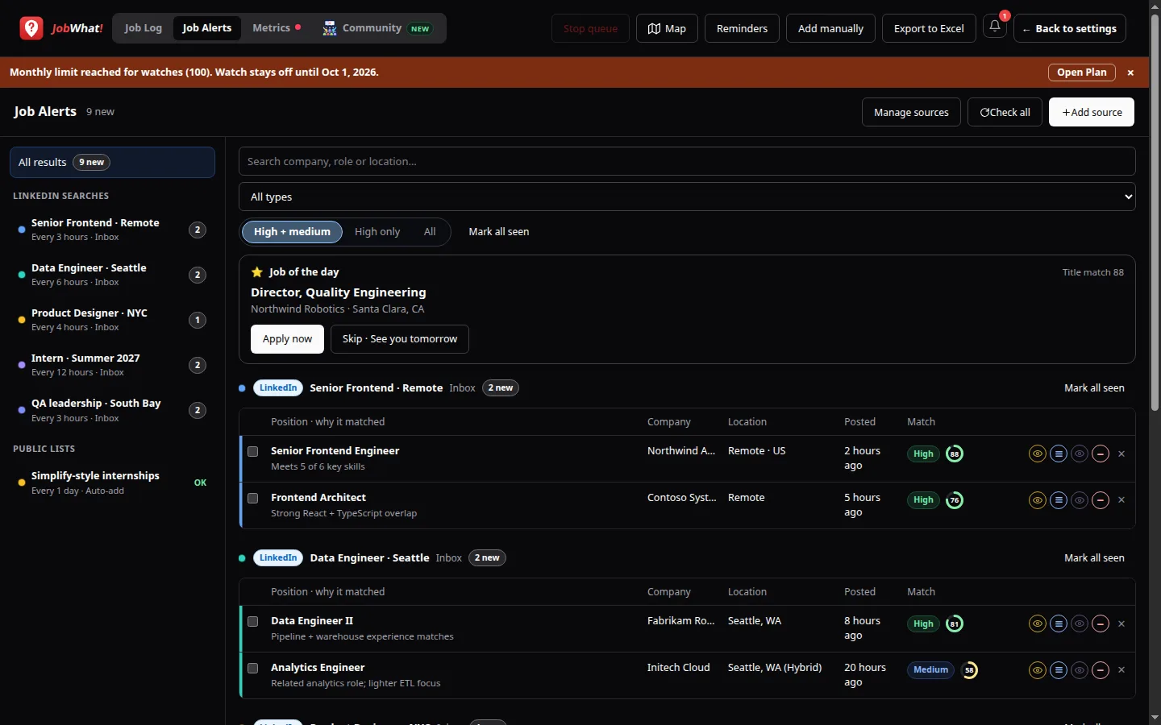Click gray eye icon for Frontend Architect
1161x725 pixels.
tap(1080, 500)
